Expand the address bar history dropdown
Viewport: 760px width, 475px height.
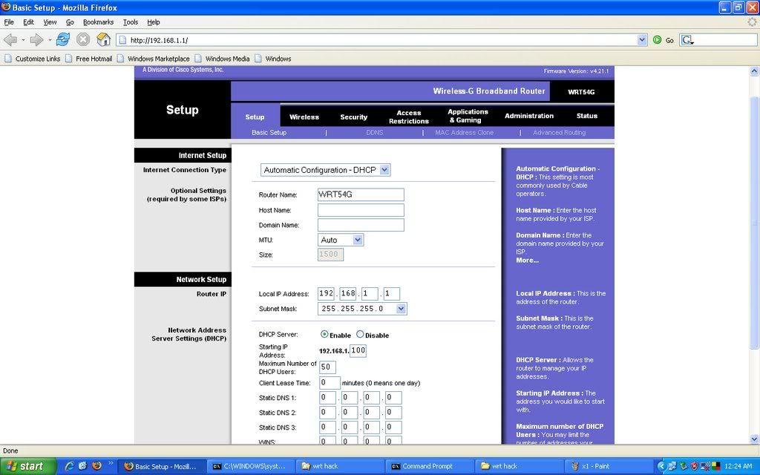[642, 40]
